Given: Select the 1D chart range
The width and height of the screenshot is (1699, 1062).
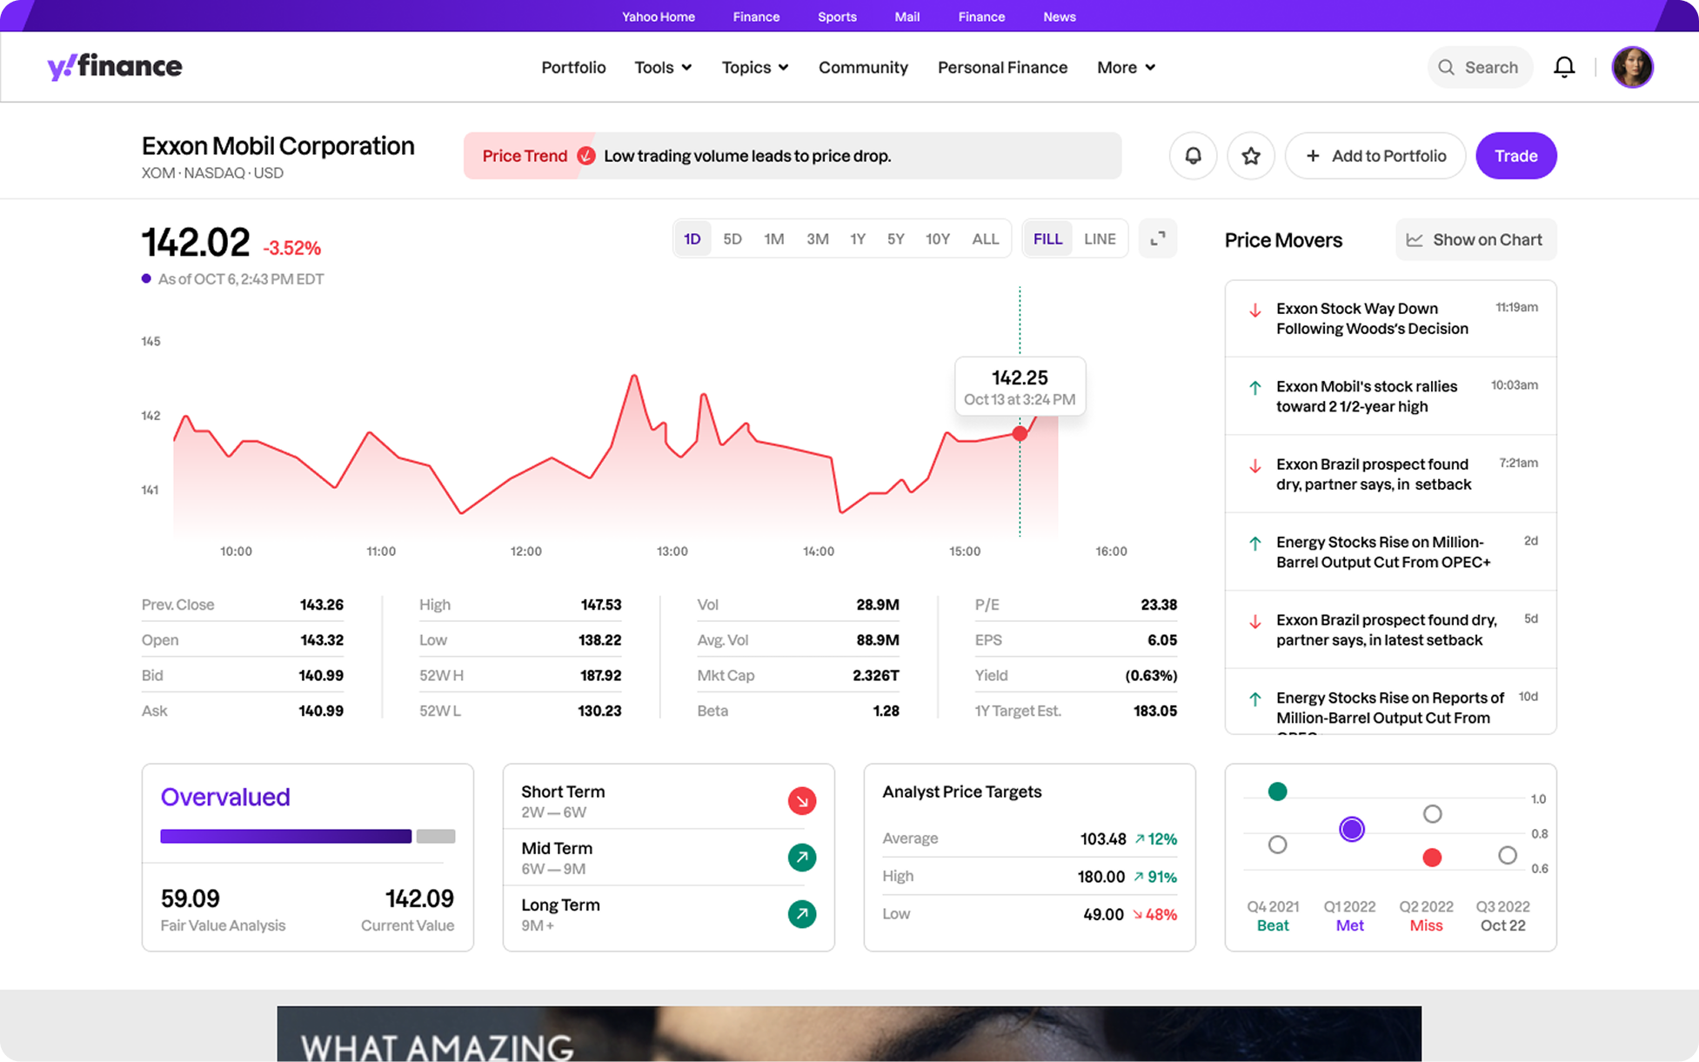Looking at the screenshot, I should pyautogui.click(x=692, y=238).
